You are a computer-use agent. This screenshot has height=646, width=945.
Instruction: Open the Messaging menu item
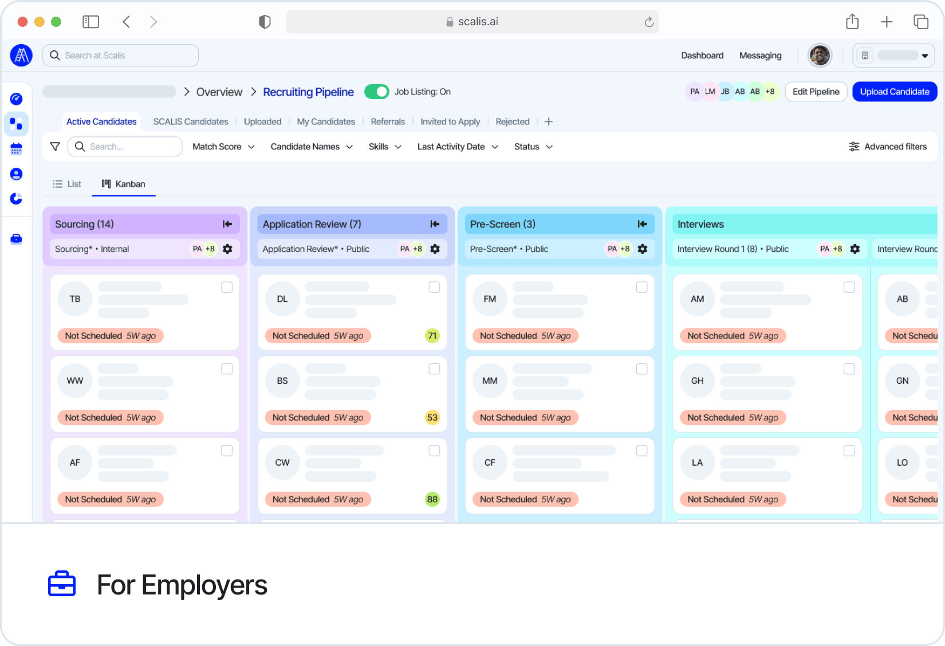click(x=761, y=55)
